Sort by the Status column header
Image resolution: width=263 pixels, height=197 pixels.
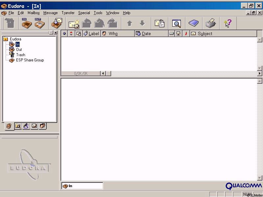click(x=64, y=34)
